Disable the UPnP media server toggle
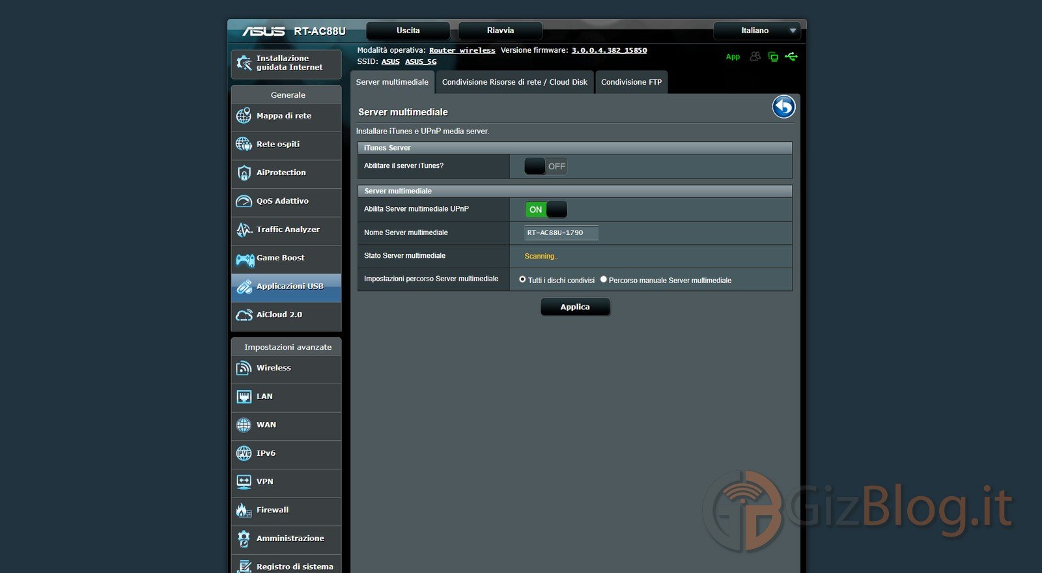The image size is (1042, 573). [546, 209]
